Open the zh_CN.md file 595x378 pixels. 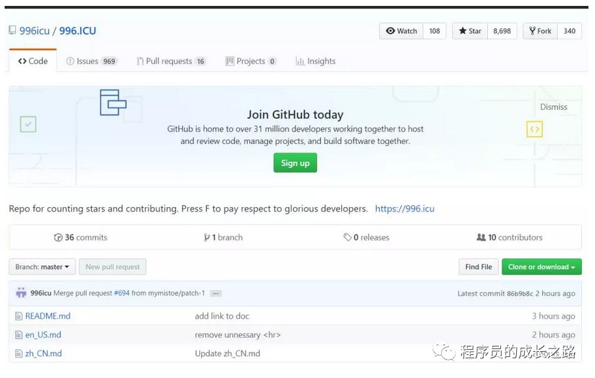(43, 353)
